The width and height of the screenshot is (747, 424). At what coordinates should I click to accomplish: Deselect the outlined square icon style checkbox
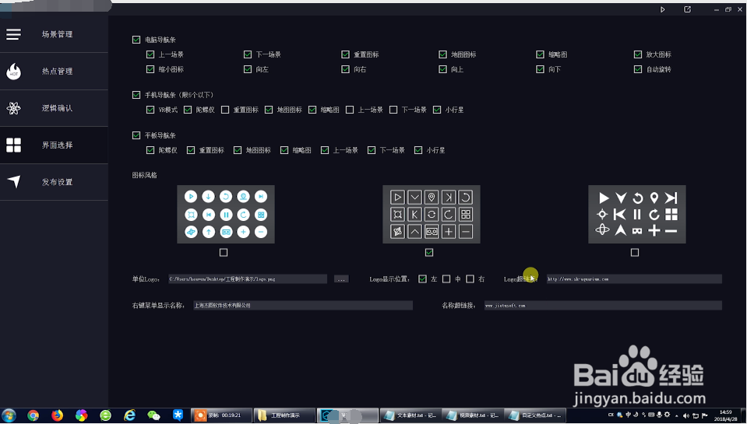click(429, 253)
